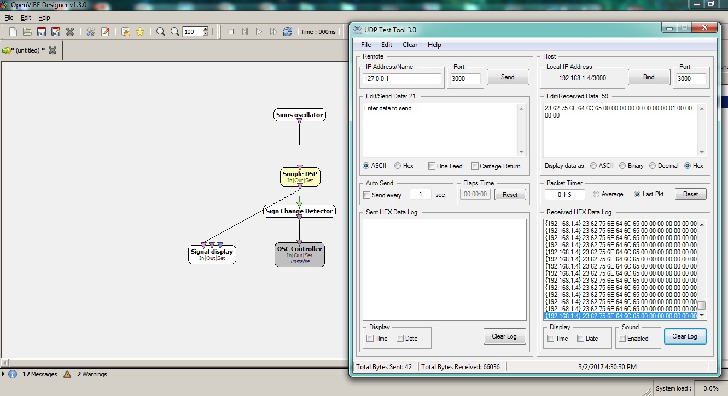
Task: Click the host Port field
Action: [x=691, y=79]
